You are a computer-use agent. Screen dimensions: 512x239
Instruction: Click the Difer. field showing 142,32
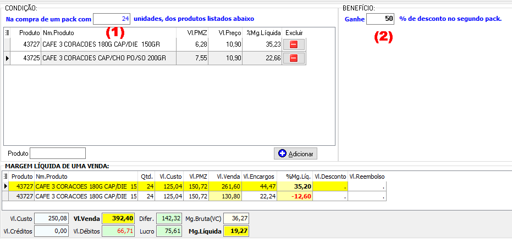169,219
